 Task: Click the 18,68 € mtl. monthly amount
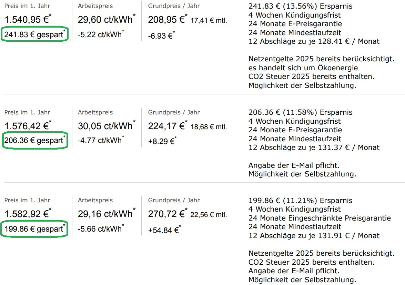point(209,127)
